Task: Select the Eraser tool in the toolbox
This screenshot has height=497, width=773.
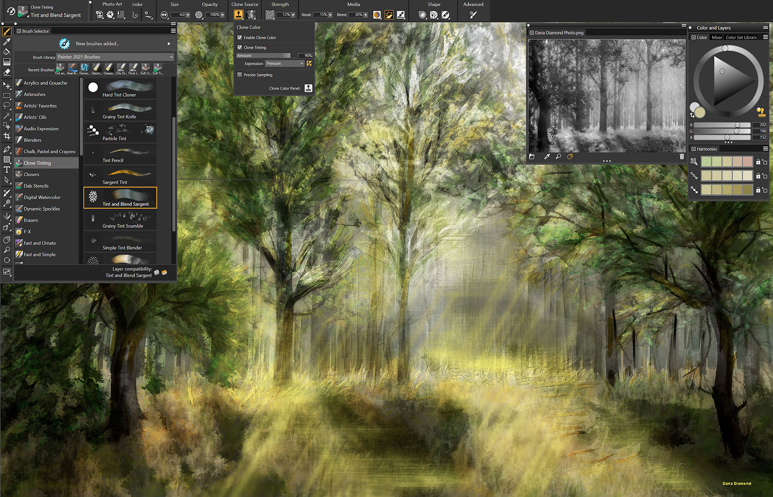Action: coord(7,72)
